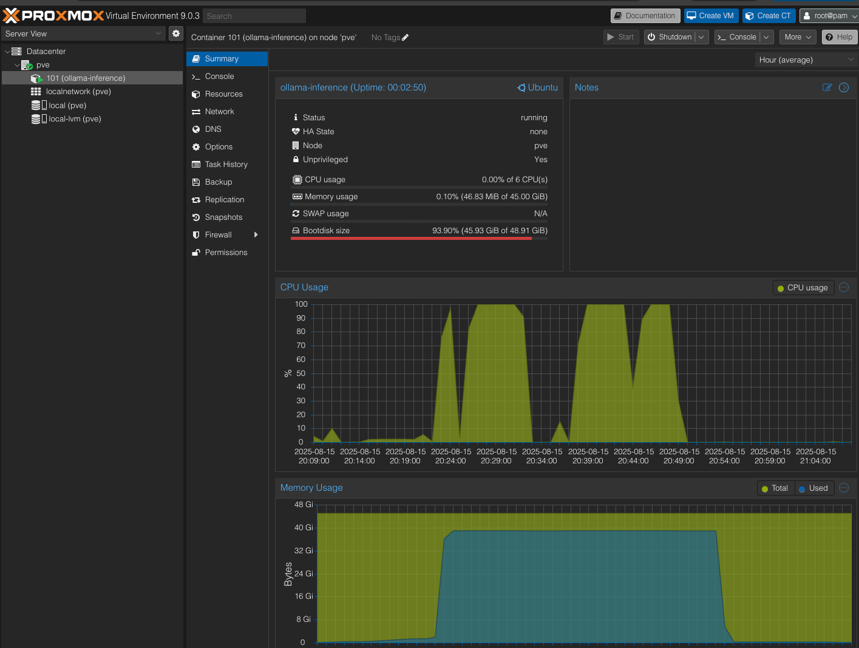Image resolution: width=859 pixels, height=648 pixels.
Task: Click the Ubuntu OS icon label
Action: tap(537, 87)
